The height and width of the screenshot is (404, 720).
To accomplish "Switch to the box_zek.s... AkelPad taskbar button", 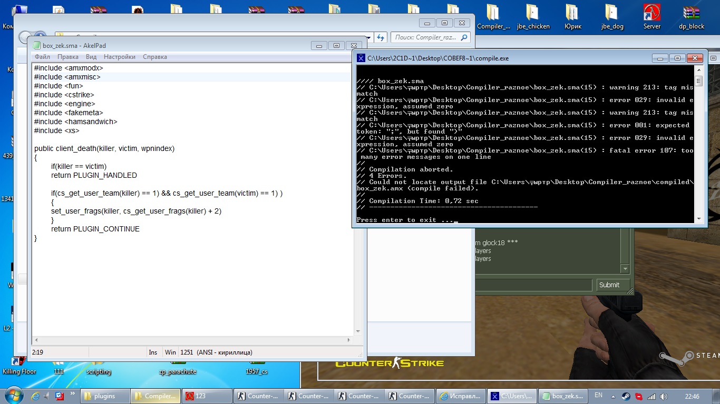I will pyautogui.click(x=562, y=396).
